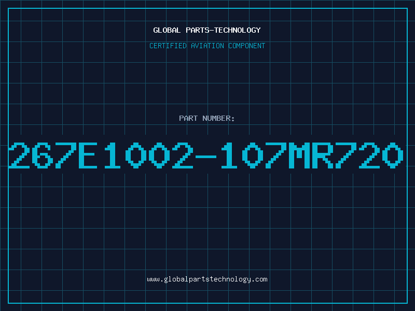The image size is (415, 311).
Task: Open the www.globalpartstechnology.com link
Action: (207, 279)
